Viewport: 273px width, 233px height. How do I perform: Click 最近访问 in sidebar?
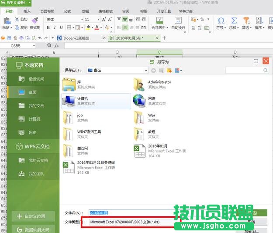[33, 79]
